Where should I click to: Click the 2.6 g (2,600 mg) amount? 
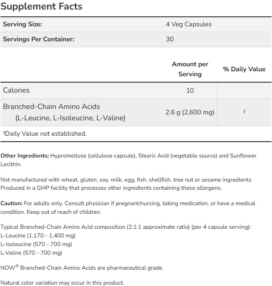coord(190,112)
